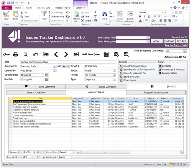Undo changes with the curved arrow icon
Image resolution: width=191 pixels, height=168 pixels.
(x=36, y=54)
